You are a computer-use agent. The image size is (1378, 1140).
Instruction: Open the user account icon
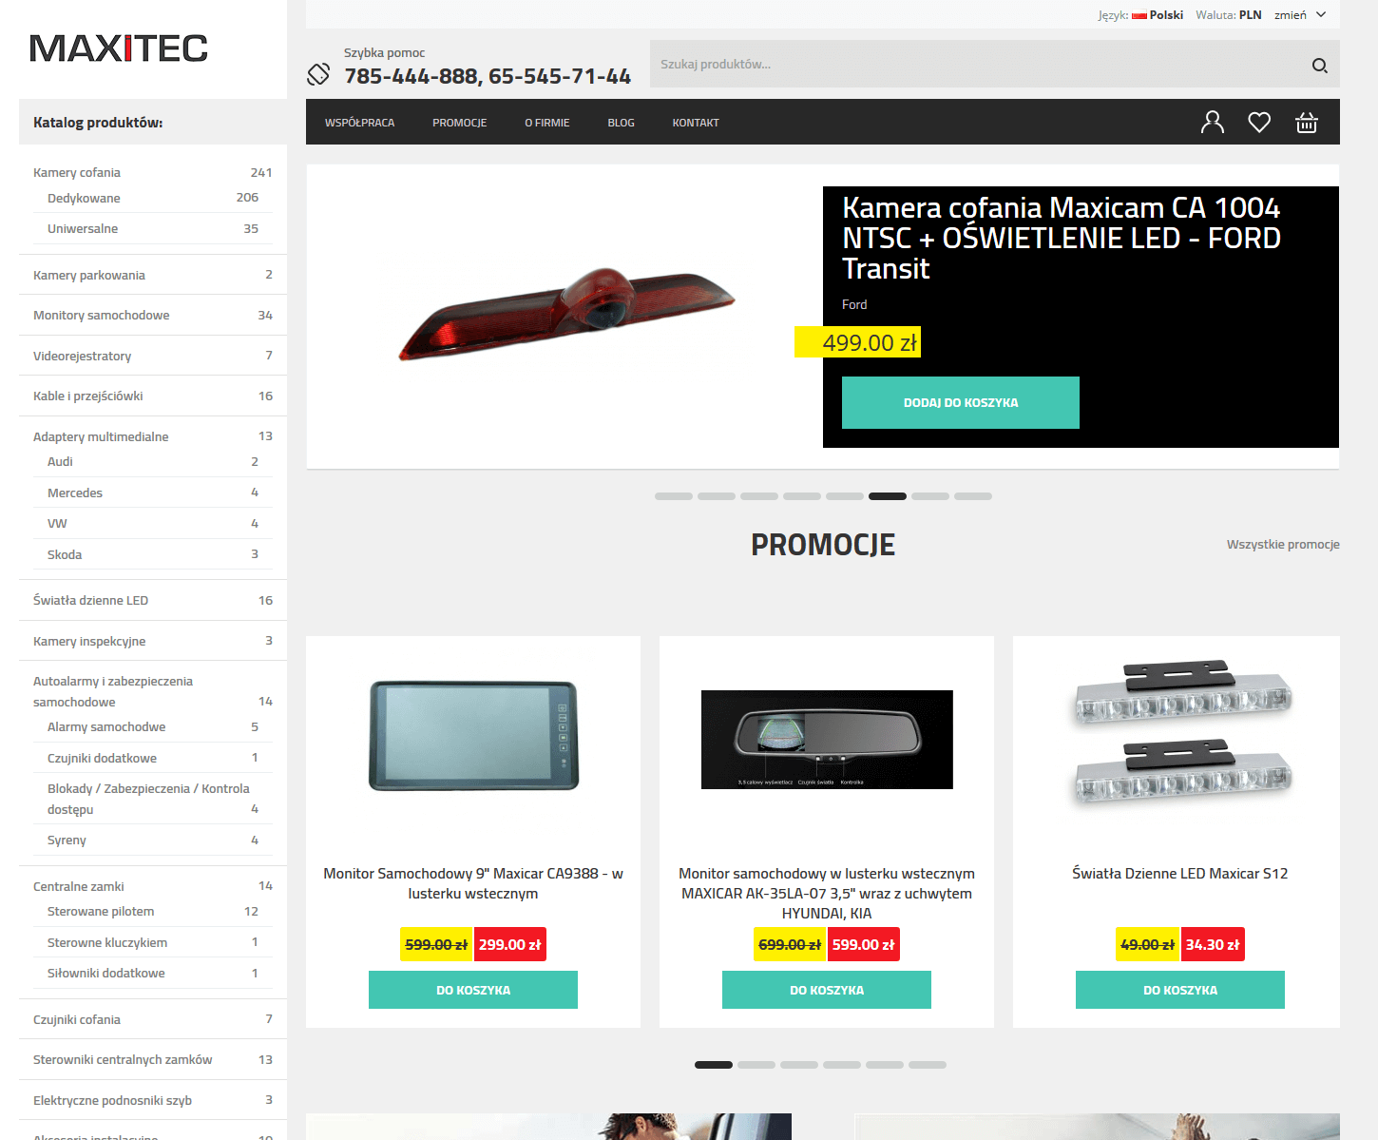1213,122
